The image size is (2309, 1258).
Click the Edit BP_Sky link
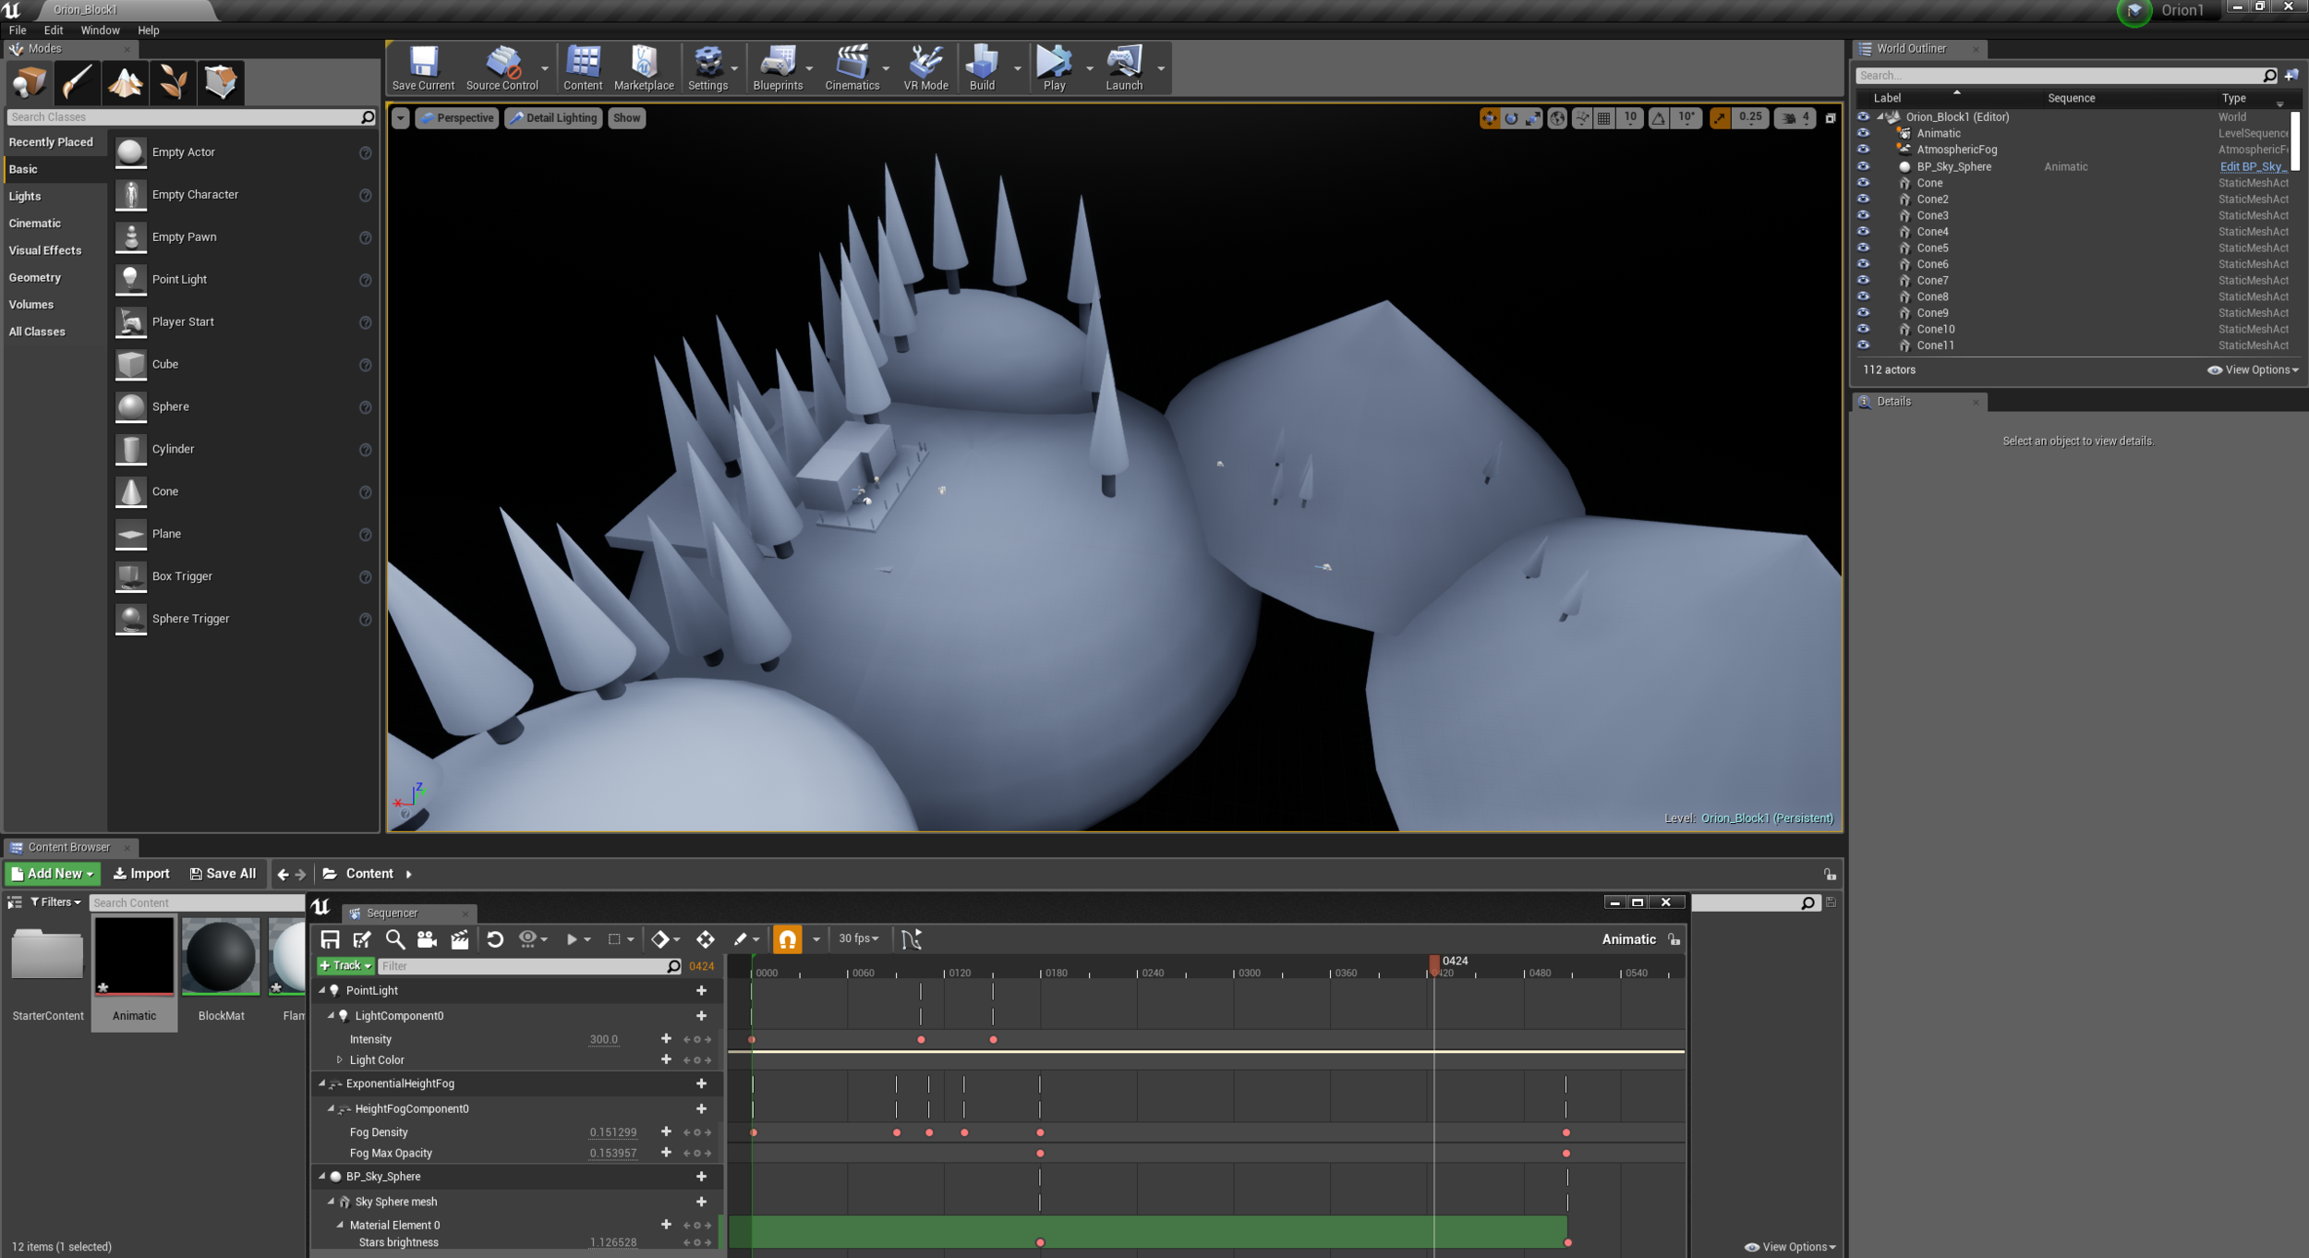pyautogui.click(x=2252, y=167)
